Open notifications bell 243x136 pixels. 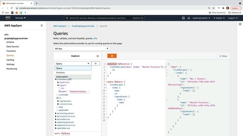(x=189, y=18)
